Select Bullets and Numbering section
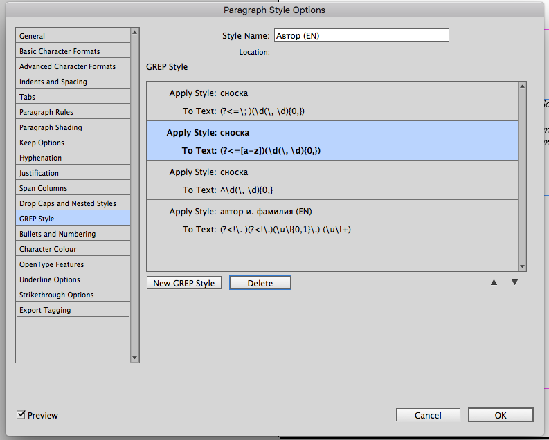The height and width of the screenshot is (440, 549). [x=73, y=234]
